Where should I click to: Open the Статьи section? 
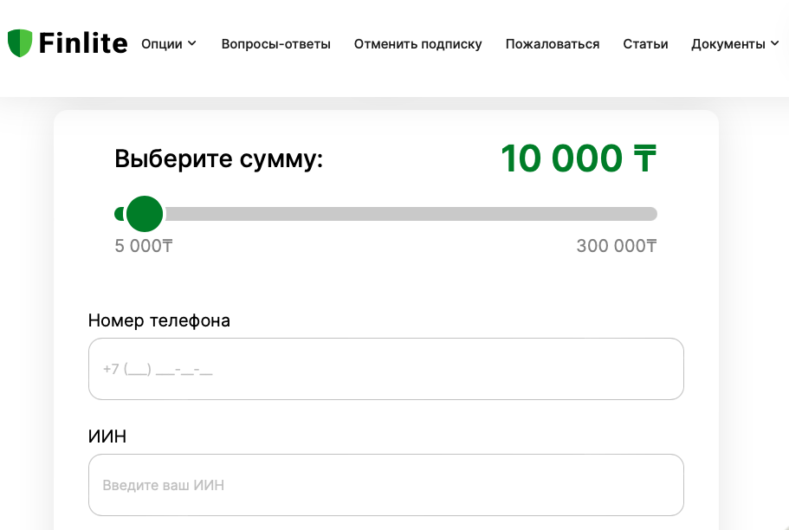pyautogui.click(x=645, y=44)
